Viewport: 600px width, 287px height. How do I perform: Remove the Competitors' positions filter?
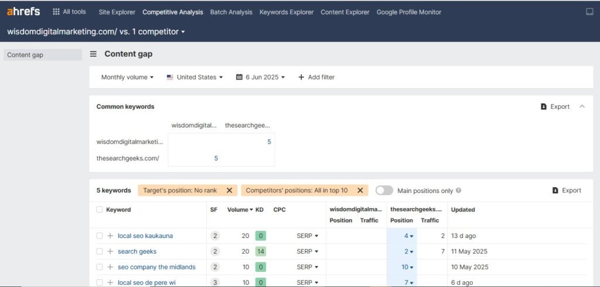(360, 191)
